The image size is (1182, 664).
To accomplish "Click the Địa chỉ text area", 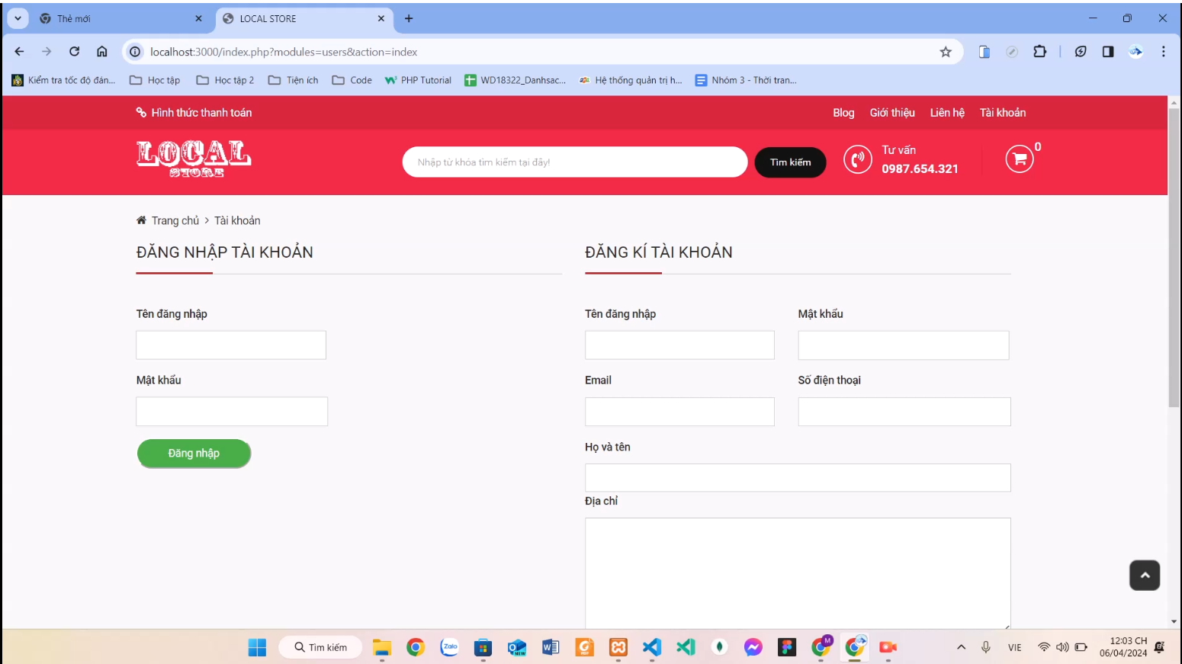I will coord(798,573).
